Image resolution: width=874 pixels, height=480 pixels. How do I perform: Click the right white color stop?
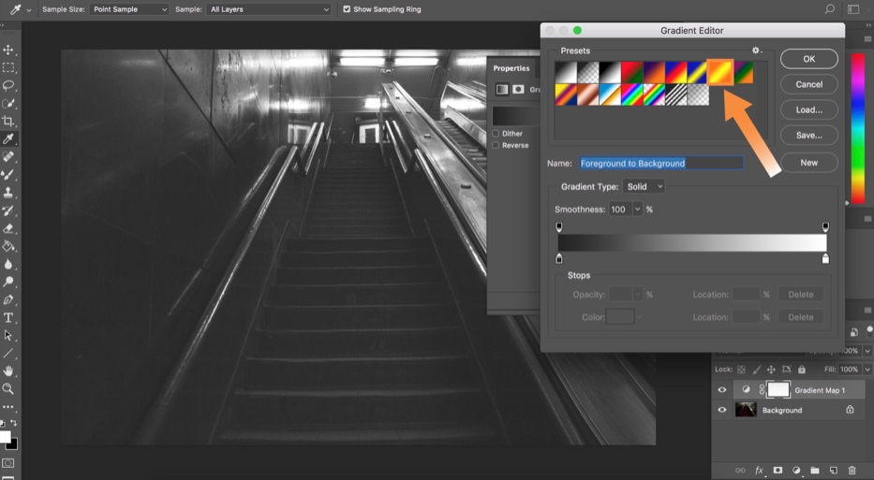click(825, 259)
